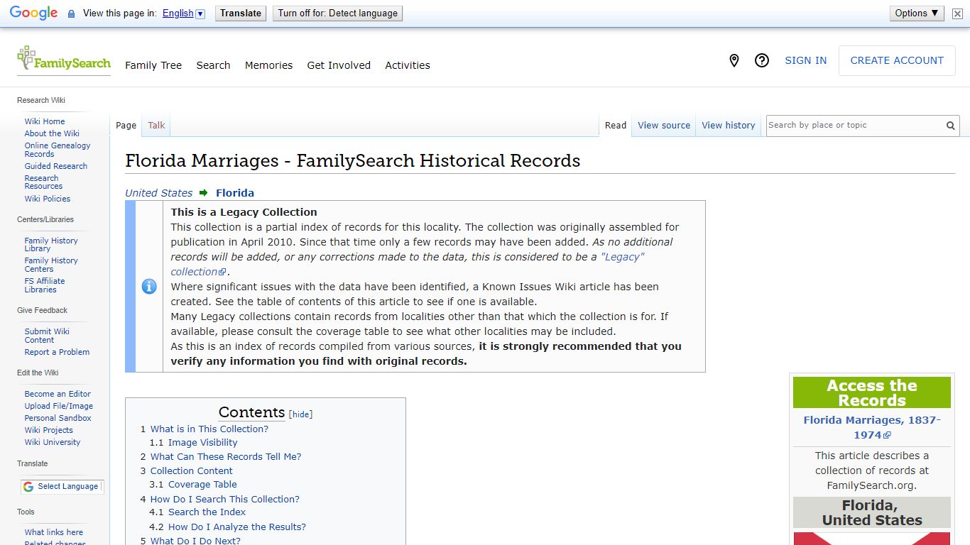
Task: Open Wiki University link
Action: point(53,442)
